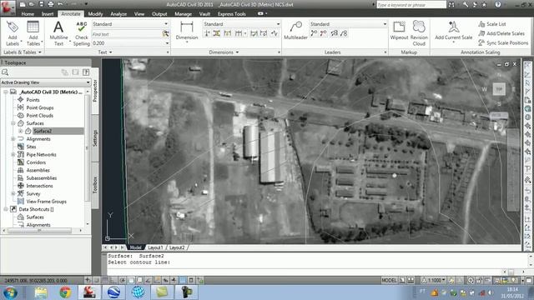Run Check Spelling

click(82, 33)
